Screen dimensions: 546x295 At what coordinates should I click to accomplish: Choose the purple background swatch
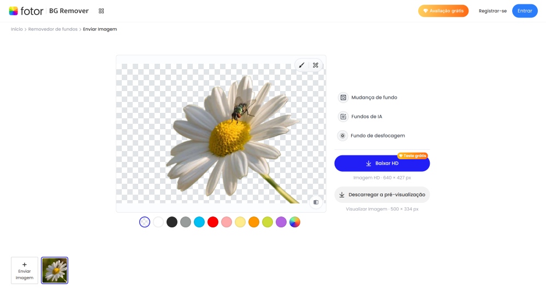click(281, 222)
